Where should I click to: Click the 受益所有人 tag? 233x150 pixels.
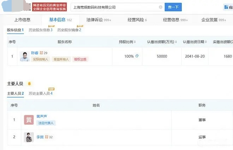(x=61, y=59)
